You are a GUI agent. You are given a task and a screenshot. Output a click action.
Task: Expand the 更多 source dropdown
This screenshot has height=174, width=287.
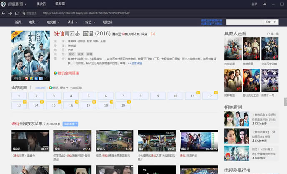point(64,88)
